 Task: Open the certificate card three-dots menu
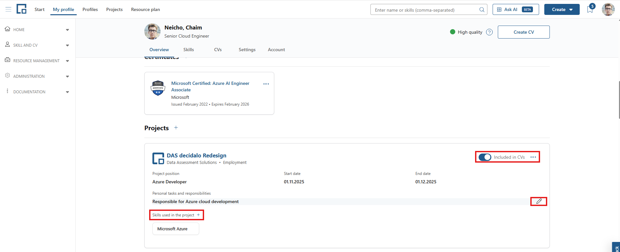point(266,84)
